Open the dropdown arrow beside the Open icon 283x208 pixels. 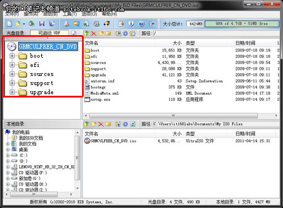point(24,24)
